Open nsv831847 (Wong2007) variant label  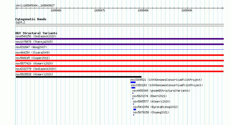31,47
